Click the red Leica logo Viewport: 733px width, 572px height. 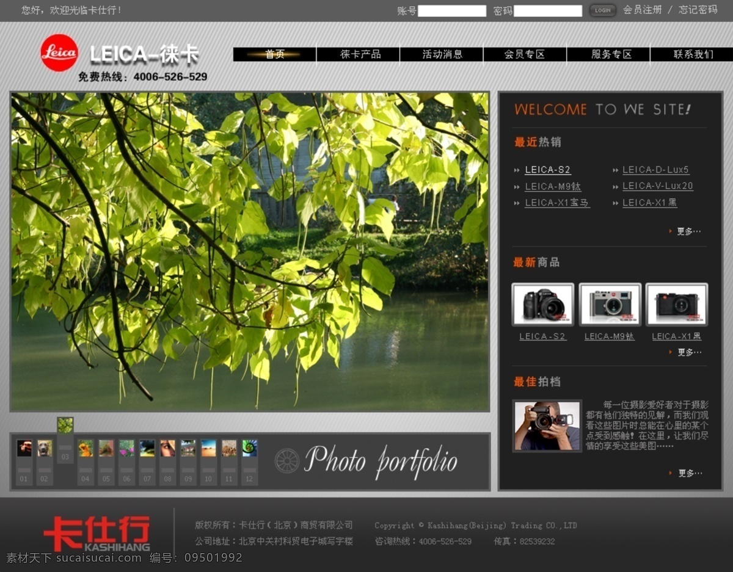click(59, 52)
